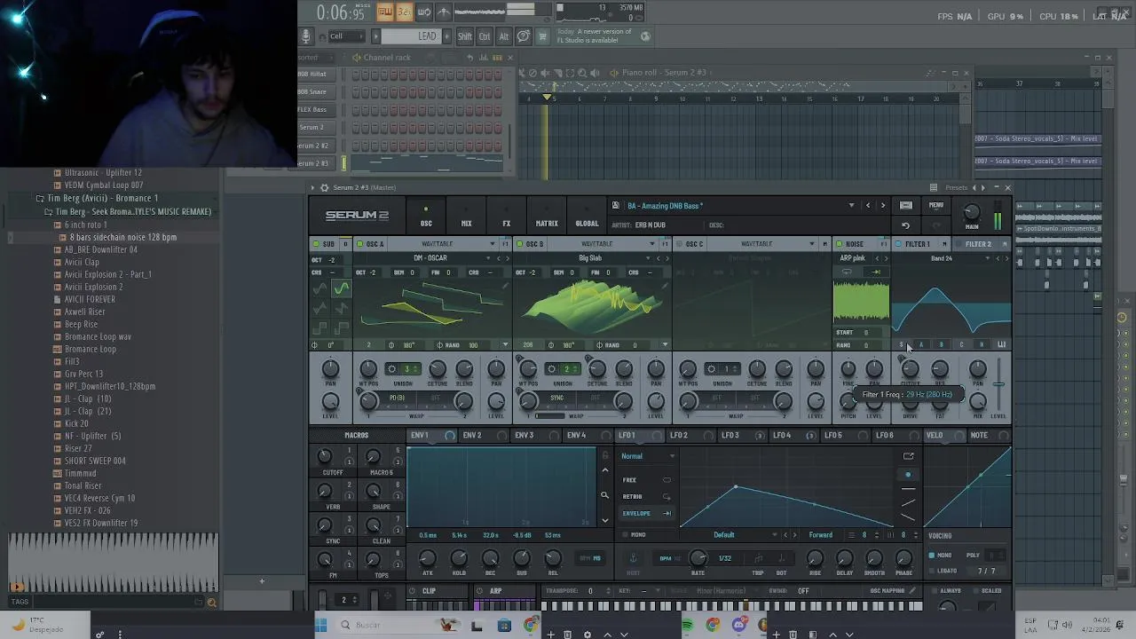Screen dimensions: 1136x639
Task: Select the ENV 2 tab
Action: coord(472,436)
